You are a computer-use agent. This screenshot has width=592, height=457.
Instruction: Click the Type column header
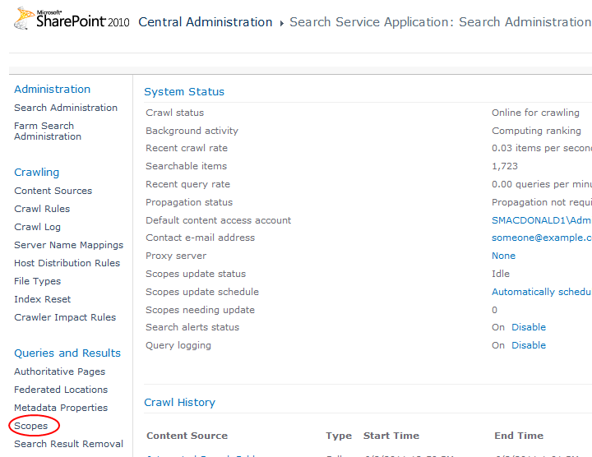click(339, 436)
